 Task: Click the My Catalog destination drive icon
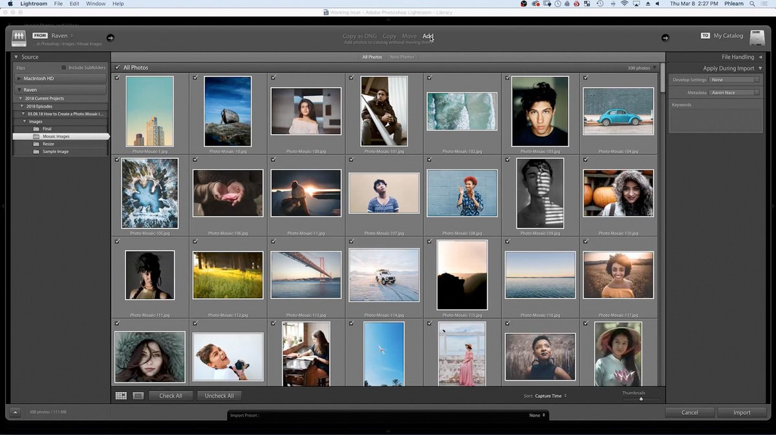point(757,38)
